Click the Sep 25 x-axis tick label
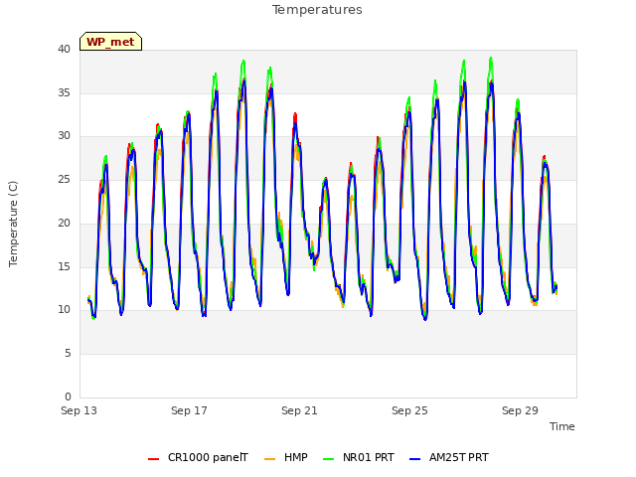This screenshot has height=477, width=636. coord(409,410)
